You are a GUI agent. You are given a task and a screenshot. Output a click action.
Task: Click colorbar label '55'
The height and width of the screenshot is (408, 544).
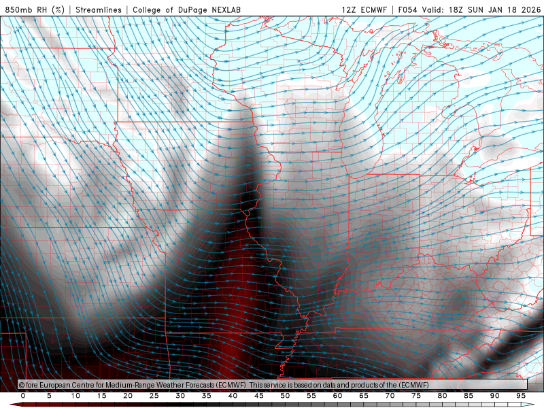coord(311,396)
